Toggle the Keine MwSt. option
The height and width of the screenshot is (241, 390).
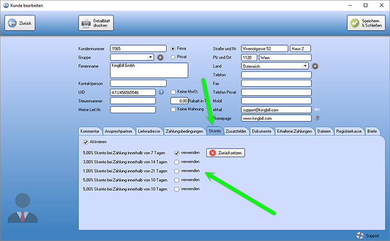173,92
